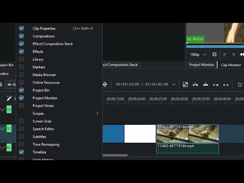244x183 pixels.
Task: Enable the Library dock checkbox
Action: [21, 59]
